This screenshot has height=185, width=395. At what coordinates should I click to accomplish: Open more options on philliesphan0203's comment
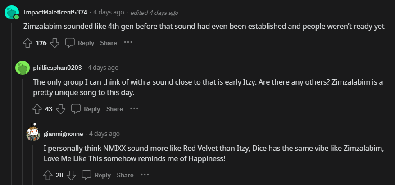[134, 109]
